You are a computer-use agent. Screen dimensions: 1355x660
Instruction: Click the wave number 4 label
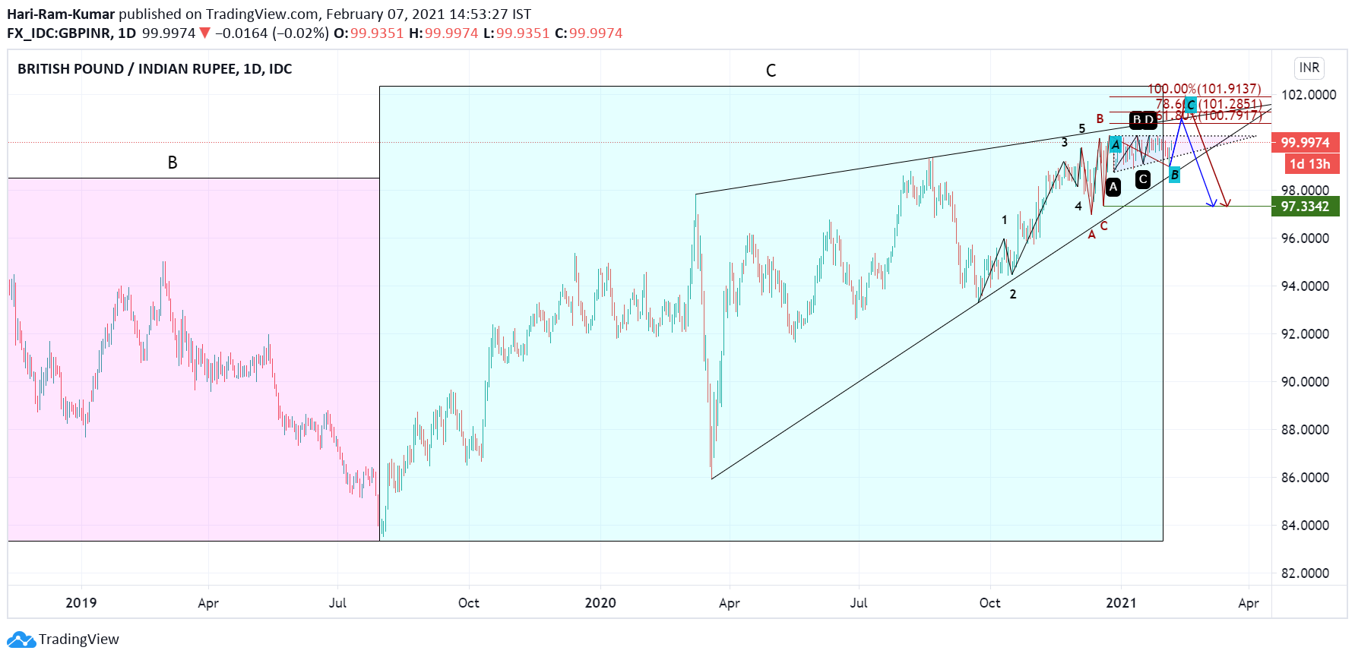tap(1078, 207)
